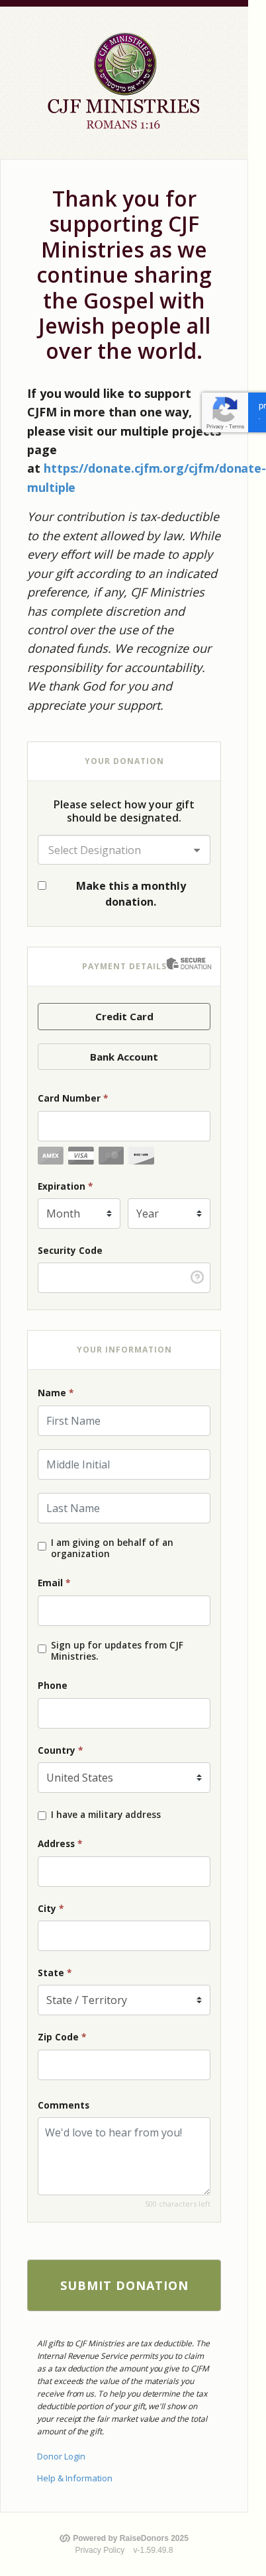This screenshot has width=266, height=2576.
Task: Click the AMEX card icon
Action: coord(50,1155)
